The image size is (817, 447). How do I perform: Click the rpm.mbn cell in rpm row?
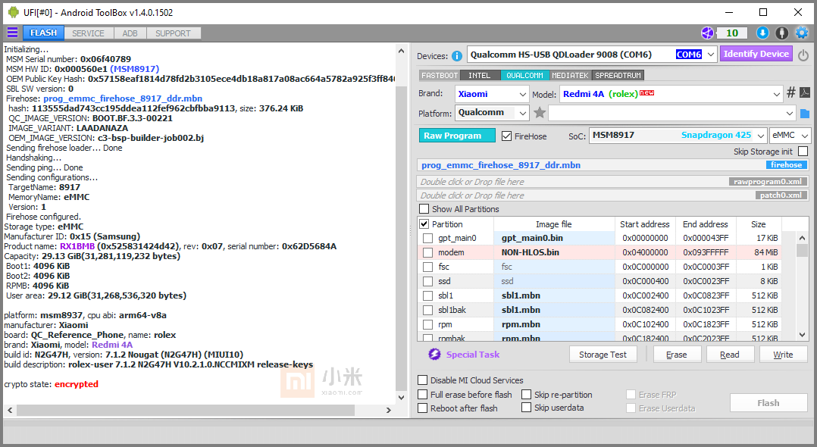click(555, 324)
